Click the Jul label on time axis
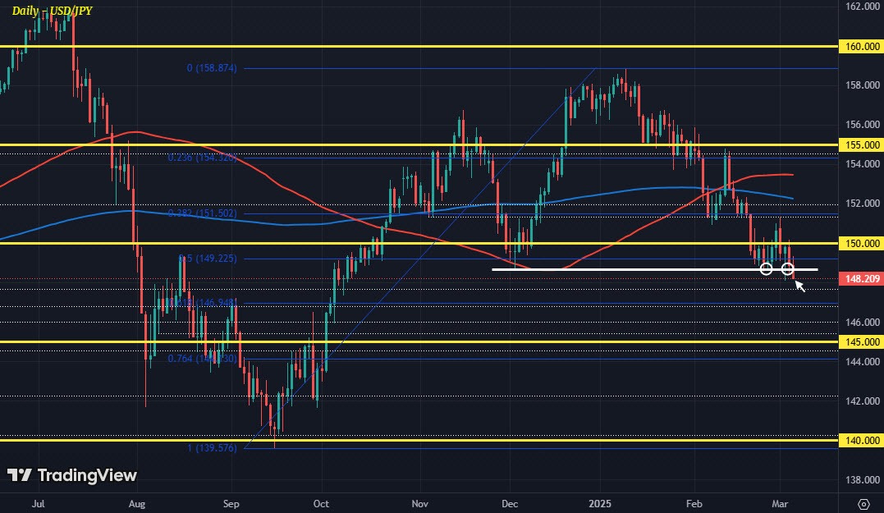884x513 pixels. click(x=38, y=503)
